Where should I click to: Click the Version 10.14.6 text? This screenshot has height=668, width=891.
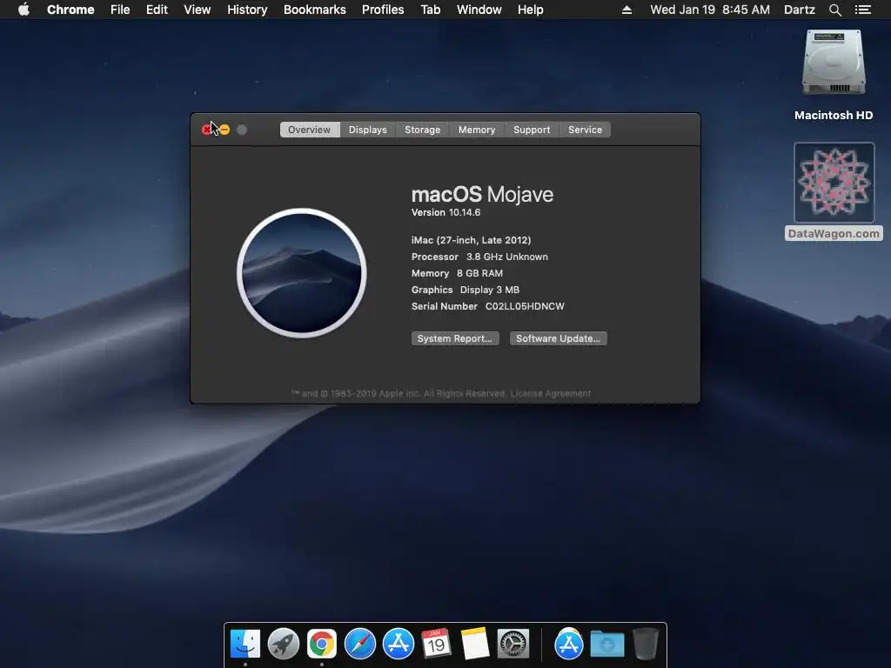point(446,212)
